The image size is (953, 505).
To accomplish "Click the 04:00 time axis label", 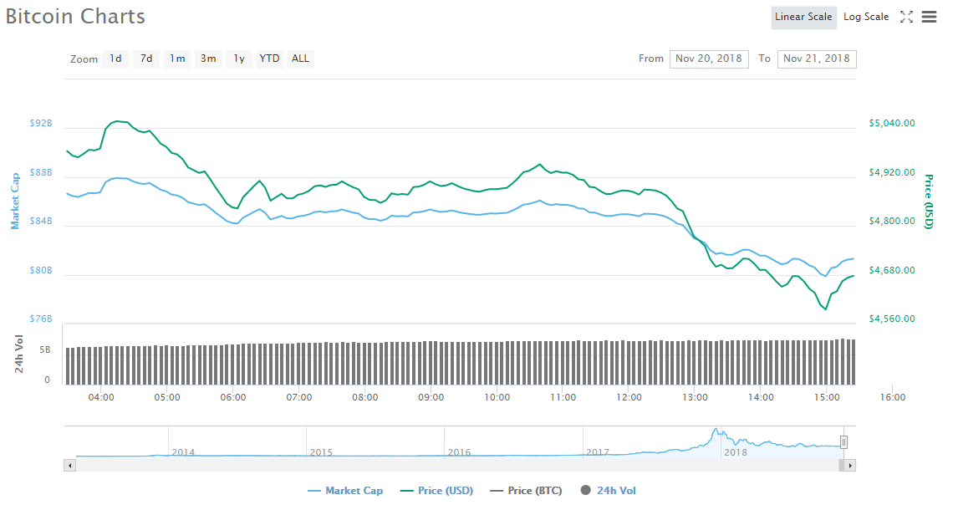I will pyautogui.click(x=101, y=397).
